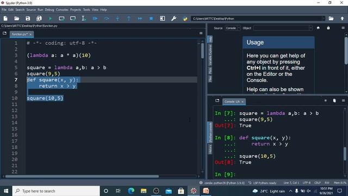Switch to the Files side tab
The width and height of the screenshot is (348, 196).
pyautogui.click(x=210, y=78)
